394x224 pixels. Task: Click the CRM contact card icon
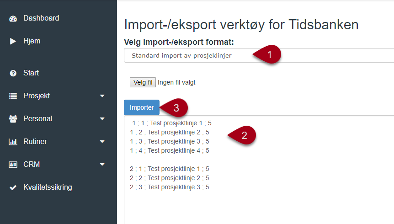(x=13, y=165)
